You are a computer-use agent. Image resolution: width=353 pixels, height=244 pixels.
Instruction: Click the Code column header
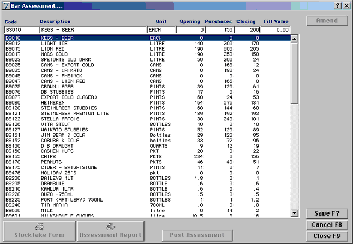[x=11, y=22]
